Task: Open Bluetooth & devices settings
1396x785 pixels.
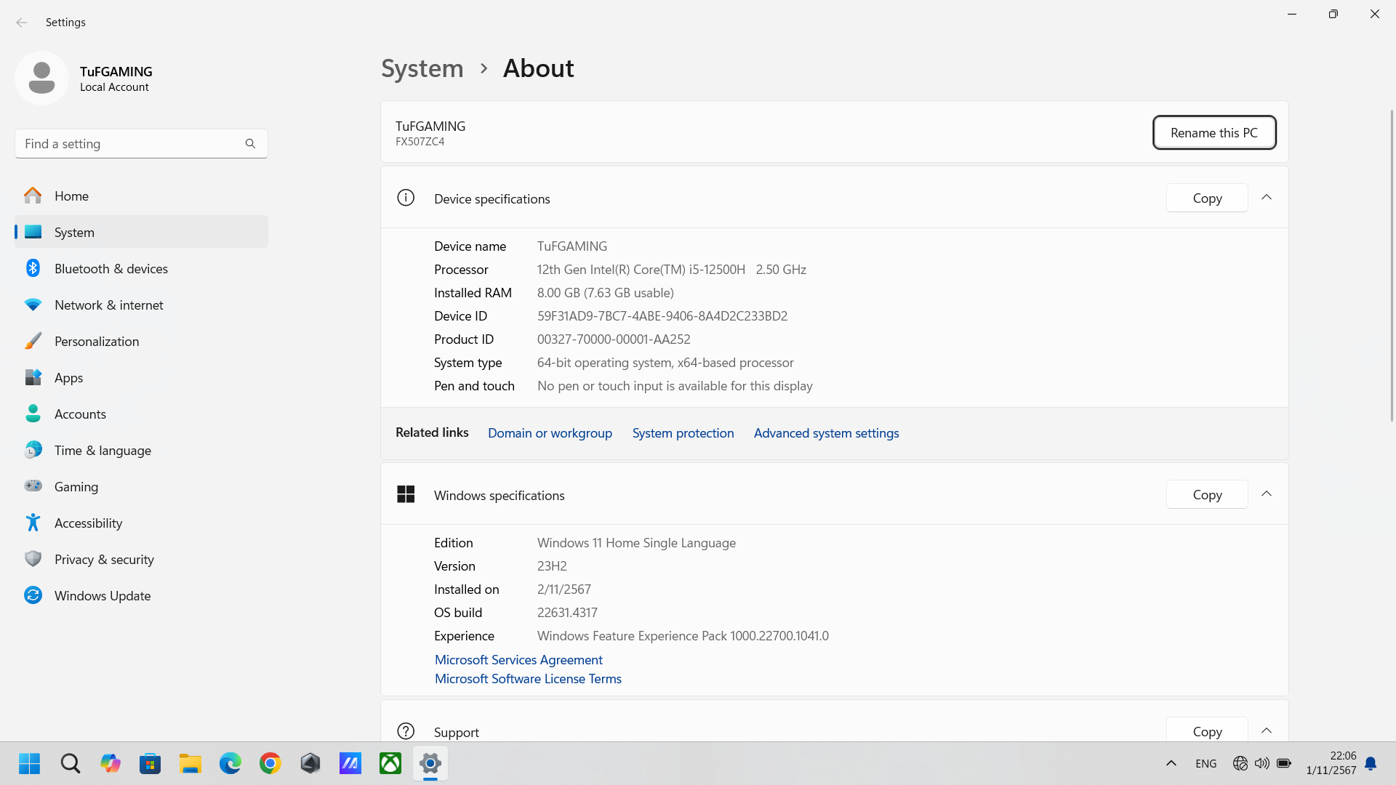Action: (141, 268)
